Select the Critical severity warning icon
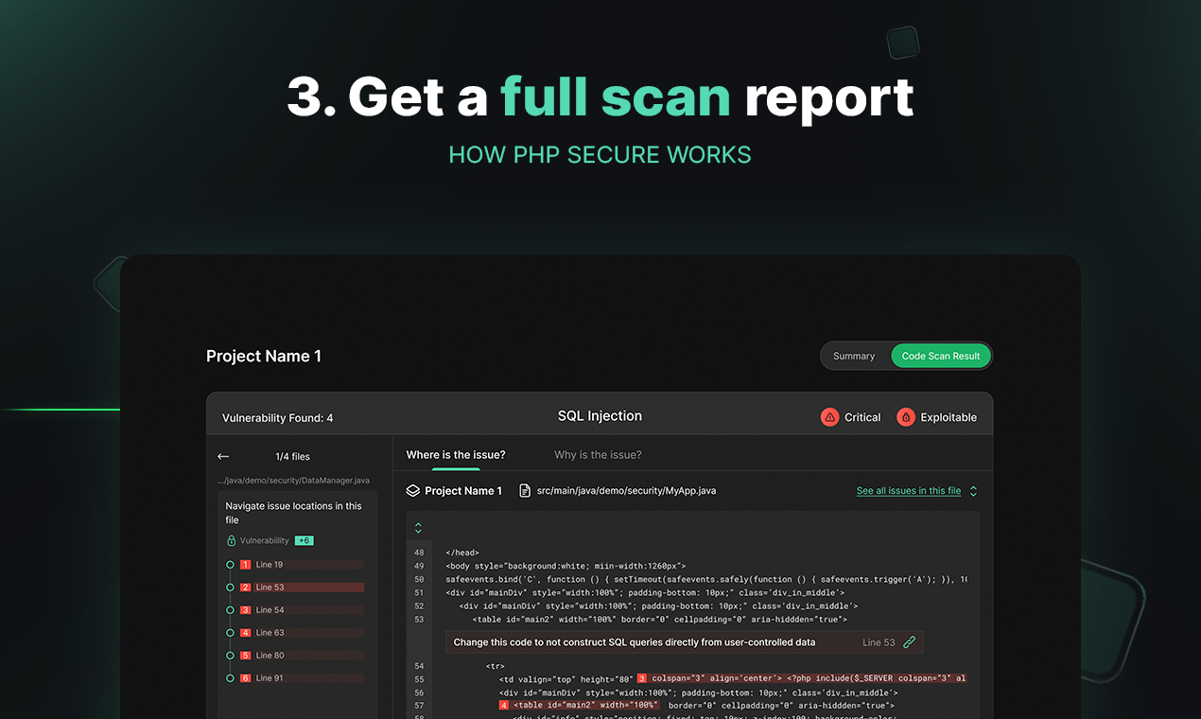 click(x=829, y=416)
